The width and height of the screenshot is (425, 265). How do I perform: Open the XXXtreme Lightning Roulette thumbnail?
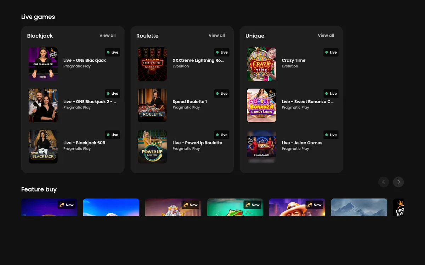pos(152,64)
